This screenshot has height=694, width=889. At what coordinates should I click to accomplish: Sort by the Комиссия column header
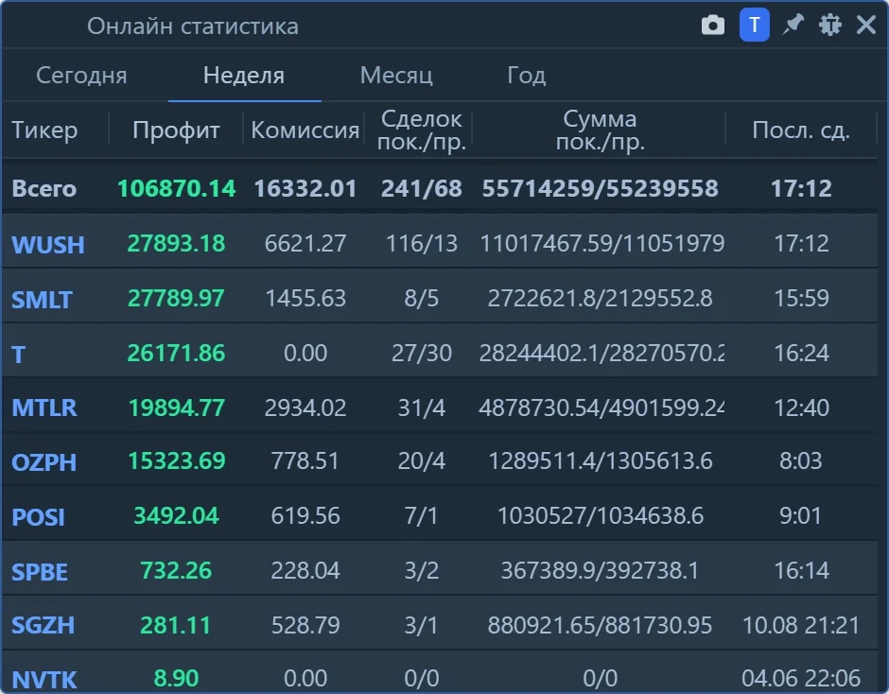[305, 130]
